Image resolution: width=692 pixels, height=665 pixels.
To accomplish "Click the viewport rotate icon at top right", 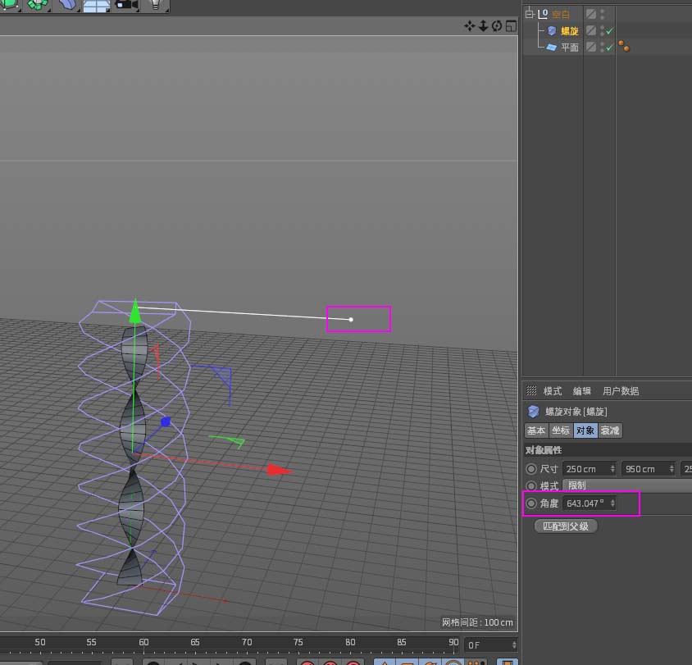I will pos(498,26).
